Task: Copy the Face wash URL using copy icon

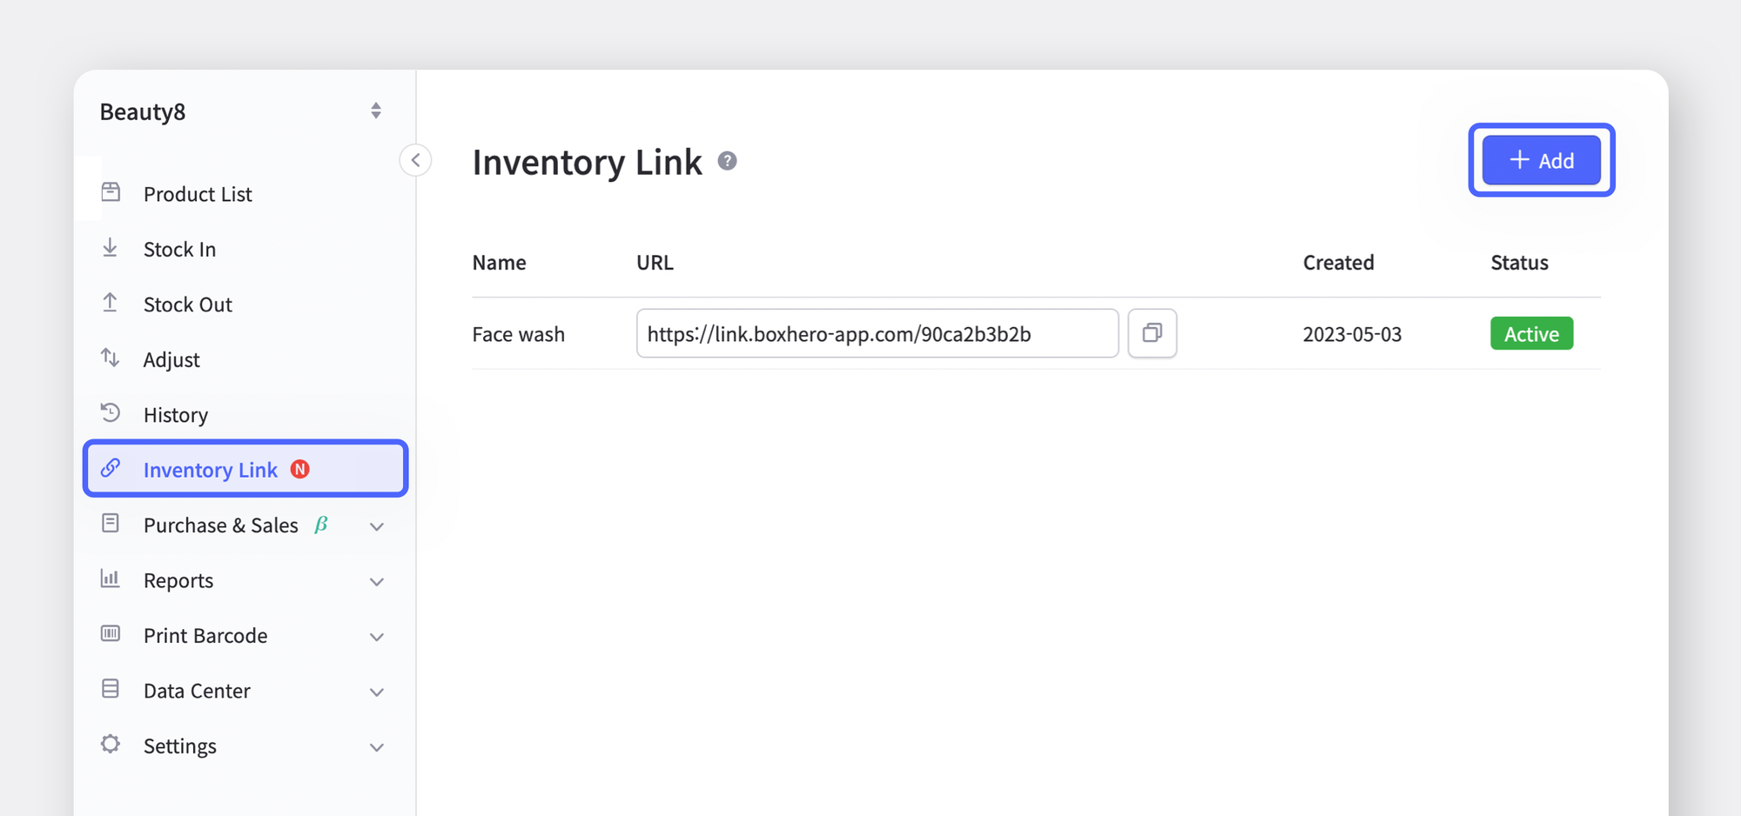Action: coord(1153,333)
